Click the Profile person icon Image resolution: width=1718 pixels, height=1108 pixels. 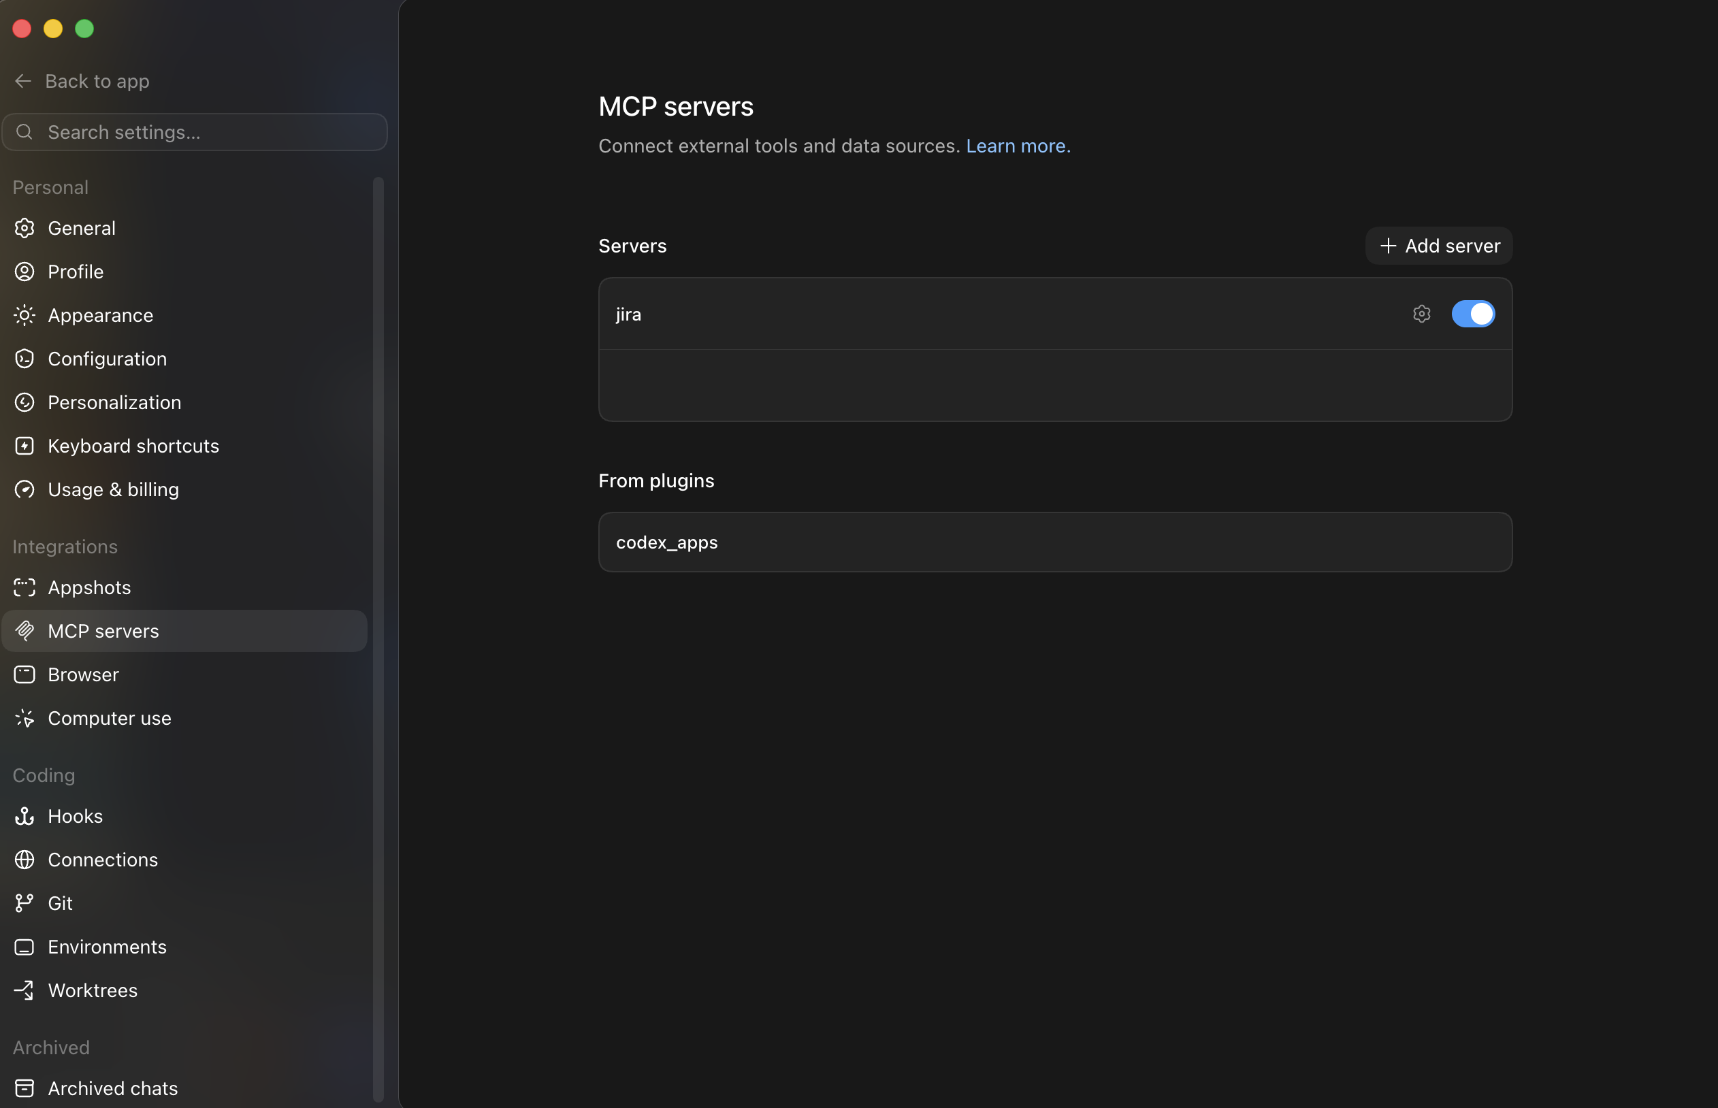[25, 272]
